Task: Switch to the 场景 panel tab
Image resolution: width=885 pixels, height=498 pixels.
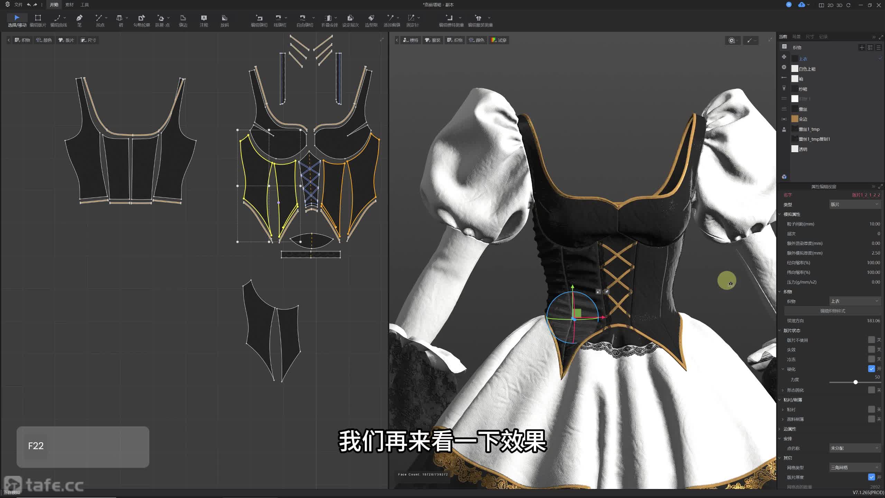Action: pos(796,37)
